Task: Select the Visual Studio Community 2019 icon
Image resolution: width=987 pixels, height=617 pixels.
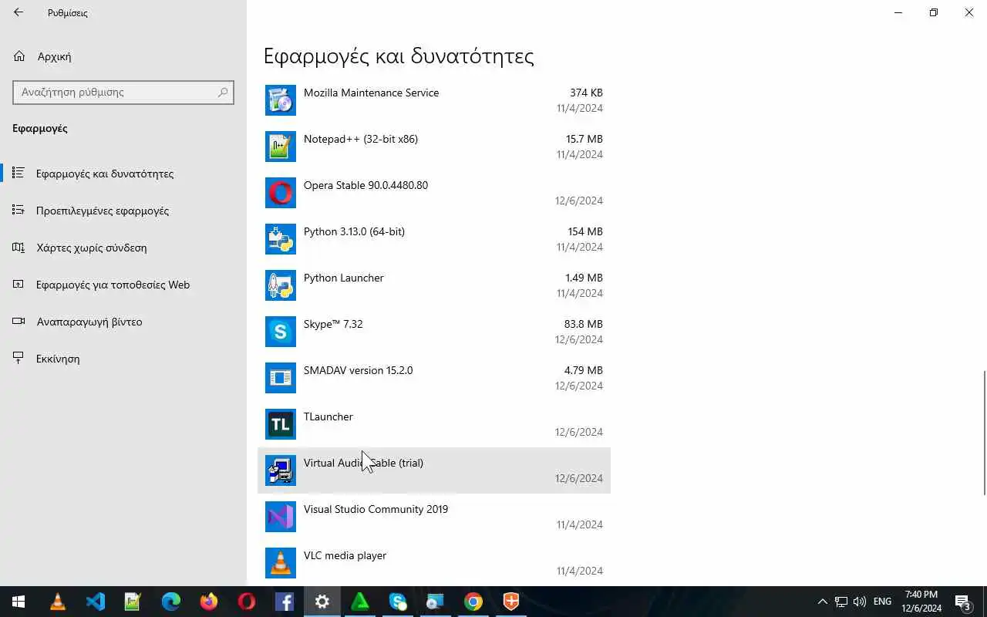Action: click(x=281, y=517)
